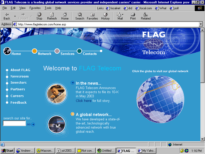Open the What link shortcut
The width and height of the screenshot is (205, 154).
click(161, 8)
